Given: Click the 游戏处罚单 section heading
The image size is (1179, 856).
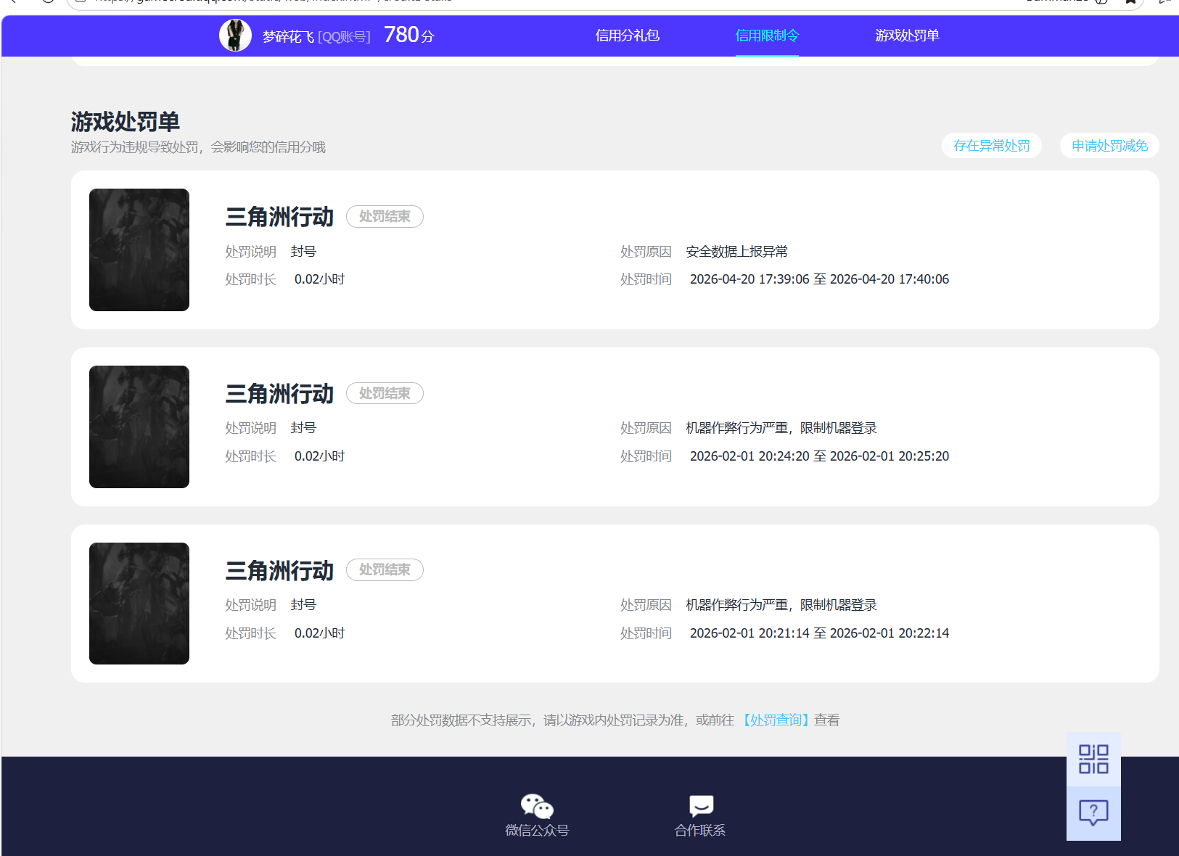Looking at the screenshot, I should [x=126, y=122].
